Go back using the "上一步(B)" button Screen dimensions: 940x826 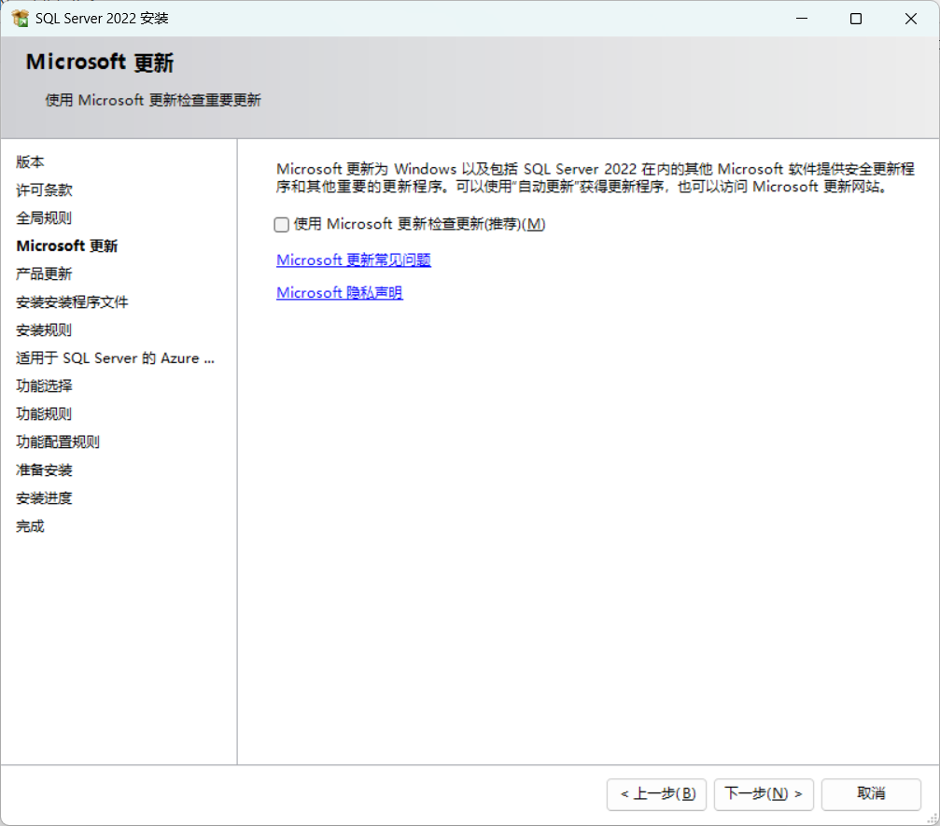pos(656,794)
